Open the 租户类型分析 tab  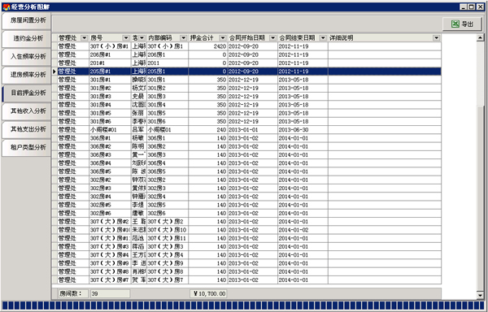tap(27, 147)
